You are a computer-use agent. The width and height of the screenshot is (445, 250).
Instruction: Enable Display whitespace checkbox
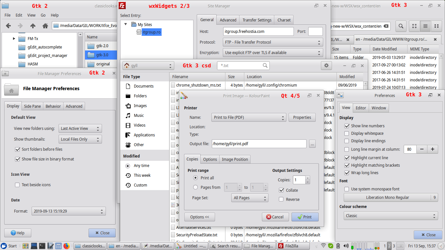pyautogui.click(x=347, y=133)
